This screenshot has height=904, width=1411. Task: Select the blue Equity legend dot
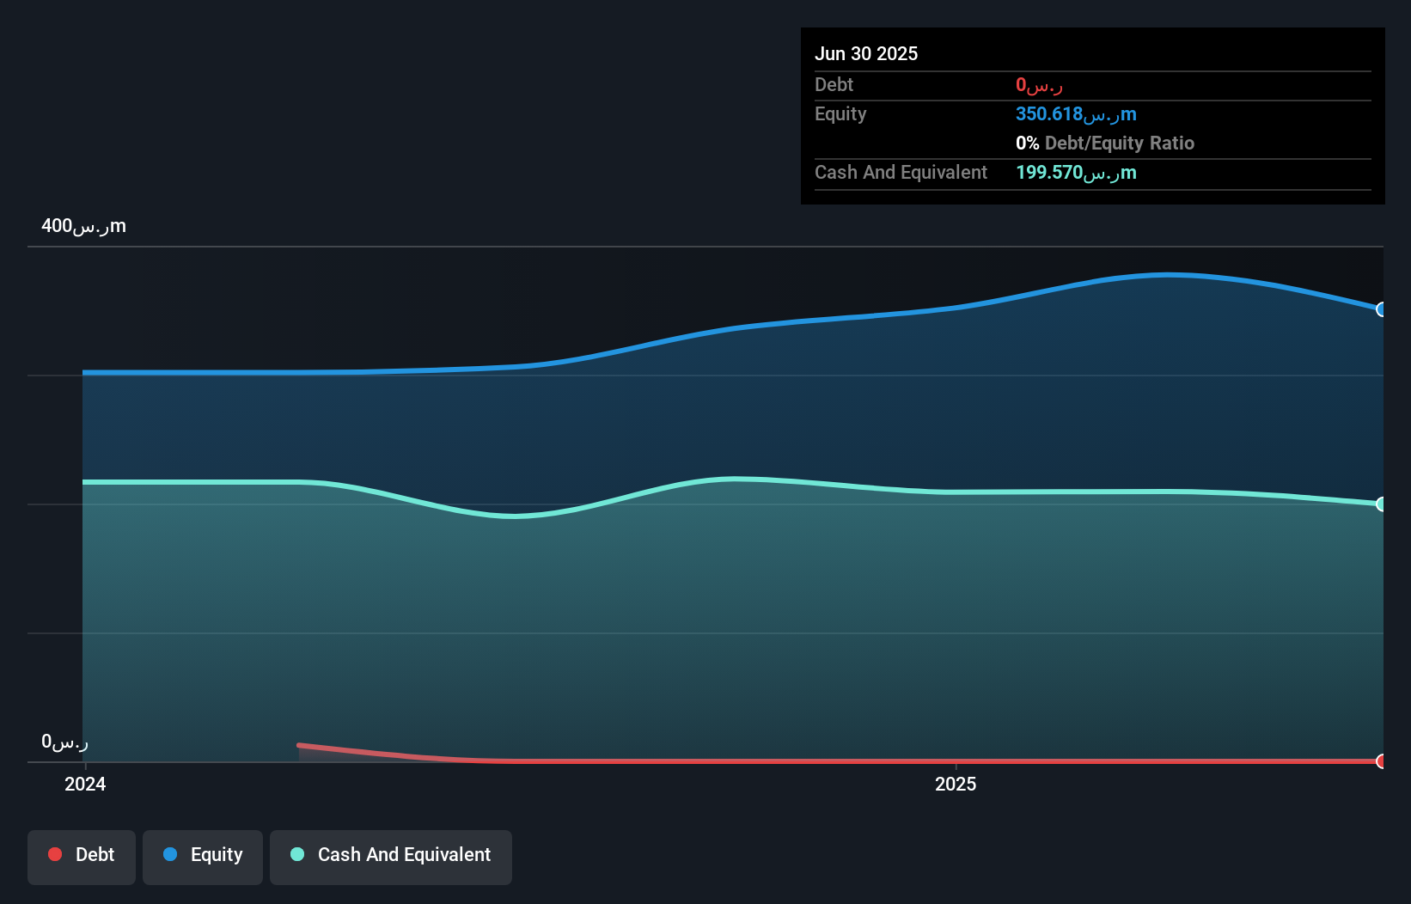pyautogui.click(x=170, y=854)
